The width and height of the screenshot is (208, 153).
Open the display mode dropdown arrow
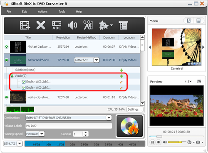point(194,142)
